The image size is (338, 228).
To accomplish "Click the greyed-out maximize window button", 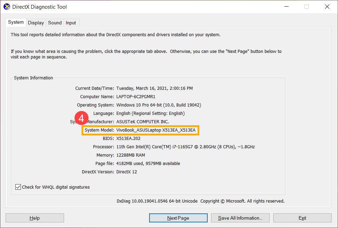I will pyautogui.click(x=307, y=7).
